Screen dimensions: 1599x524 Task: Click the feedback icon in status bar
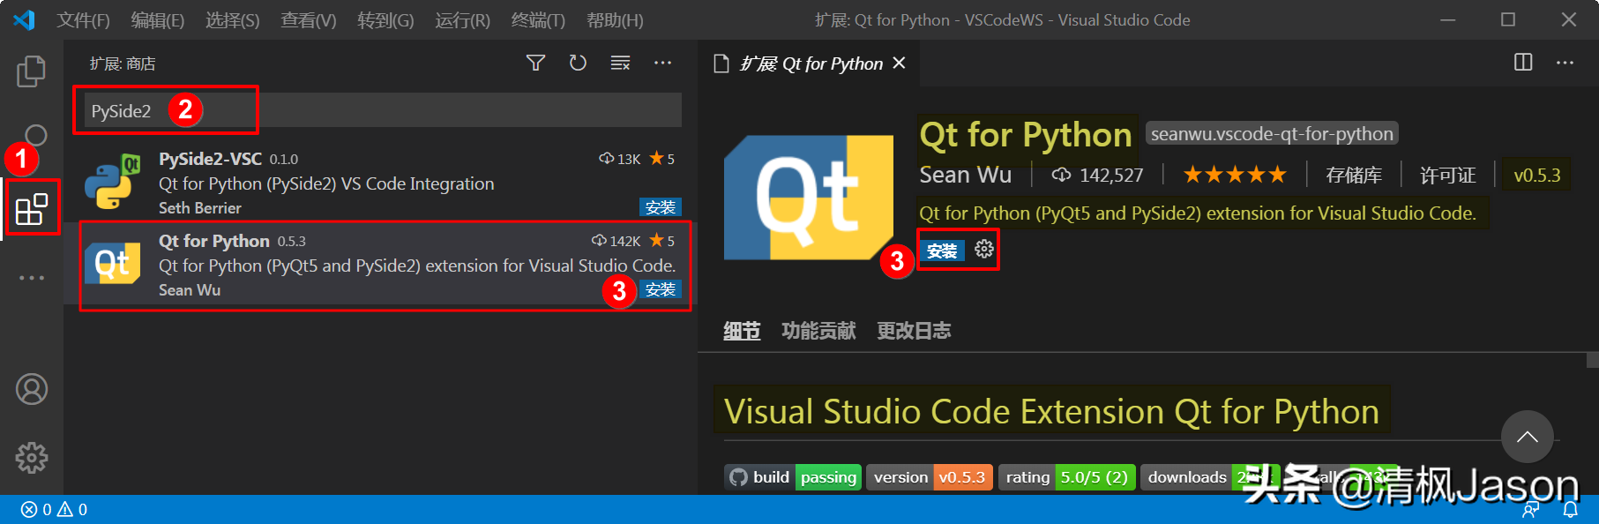(1531, 510)
